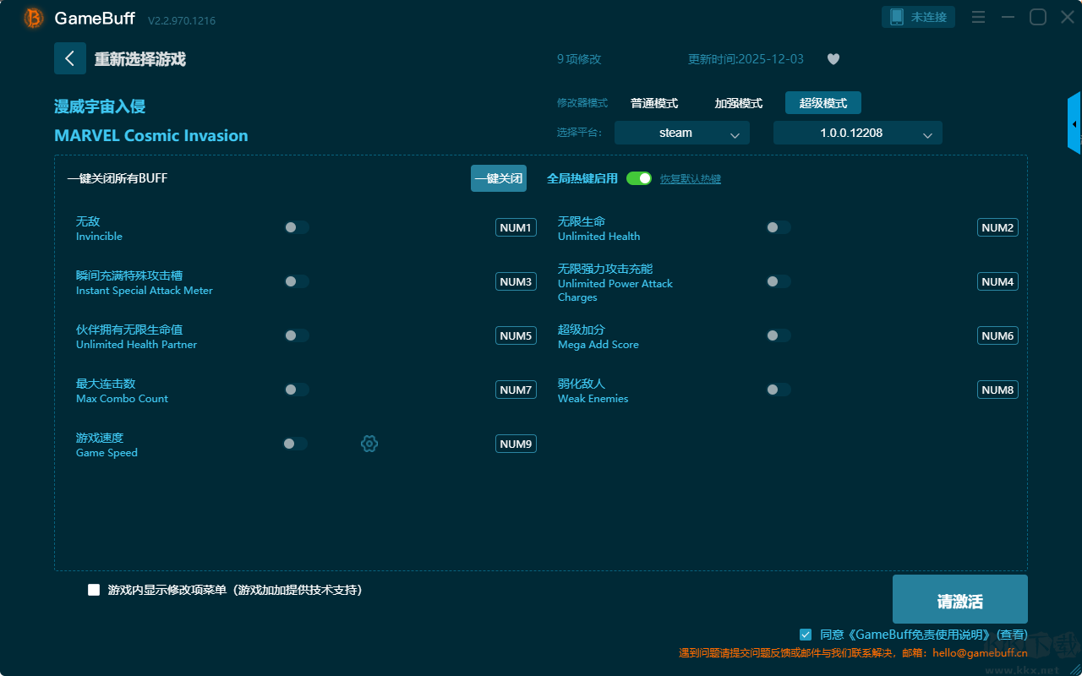Select 超级模式 super mode tab
Viewport: 1082px width, 676px height.
[x=822, y=103]
